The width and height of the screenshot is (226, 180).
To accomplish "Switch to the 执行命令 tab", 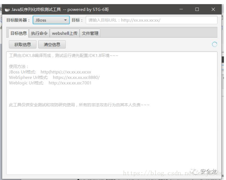I will click(39, 33).
